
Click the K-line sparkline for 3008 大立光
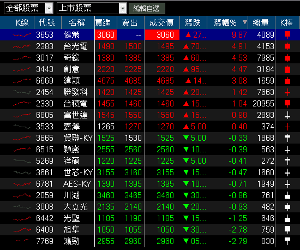tap(22, 207)
